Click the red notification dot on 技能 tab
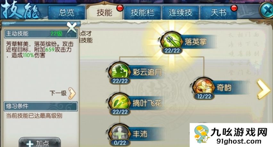 pyautogui.click(x=120, y=8)
